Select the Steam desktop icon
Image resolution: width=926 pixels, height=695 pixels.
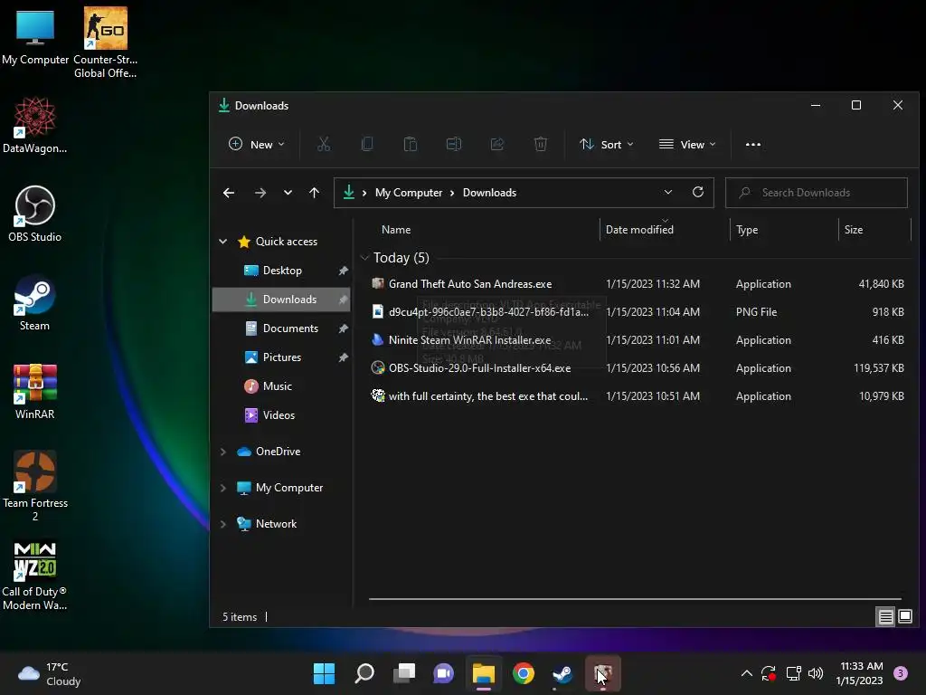tap(35, 302)
